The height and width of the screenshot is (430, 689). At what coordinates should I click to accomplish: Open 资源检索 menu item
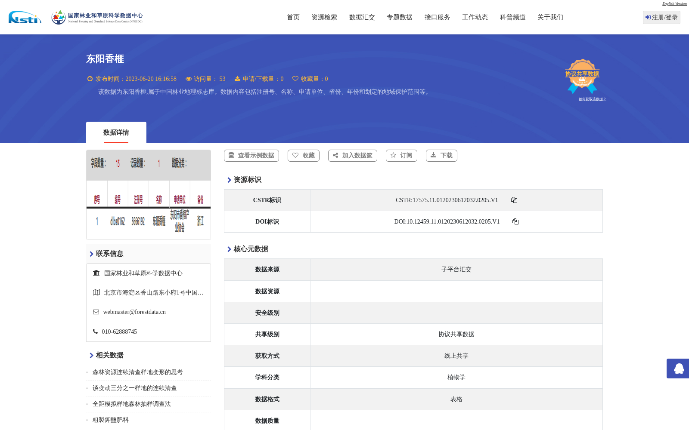pyautogui.click(x=324, y=17)
